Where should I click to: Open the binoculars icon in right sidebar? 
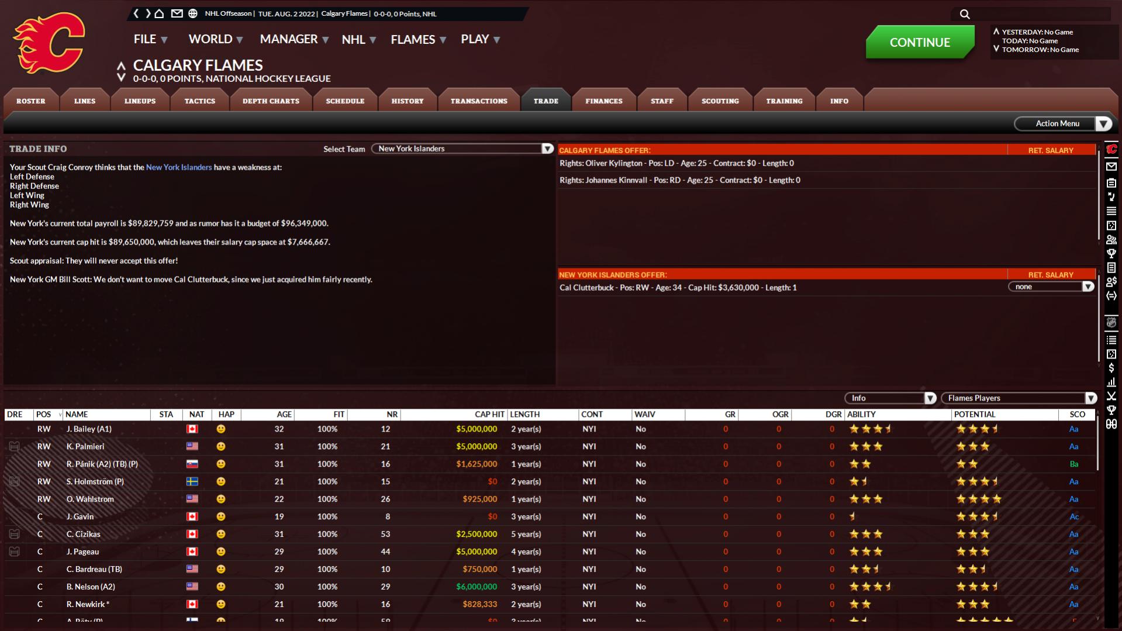1111,424
